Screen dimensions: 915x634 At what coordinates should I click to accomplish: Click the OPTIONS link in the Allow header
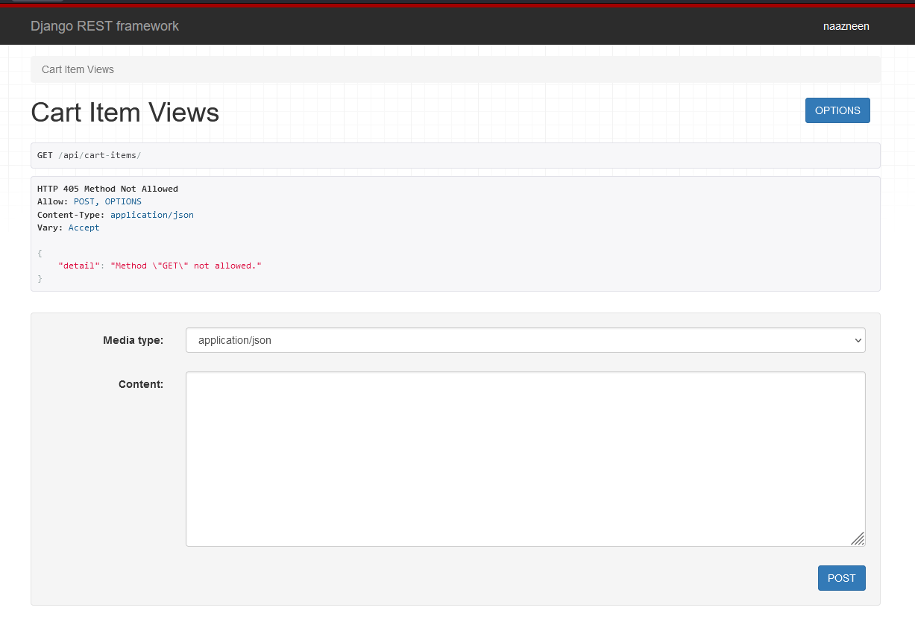(x=122, y=201)
